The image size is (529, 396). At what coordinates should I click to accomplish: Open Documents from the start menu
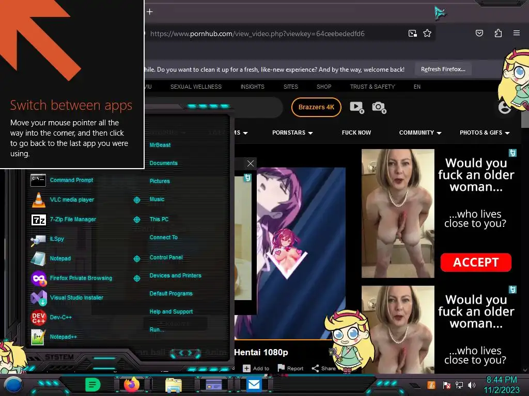click(163, 163)
